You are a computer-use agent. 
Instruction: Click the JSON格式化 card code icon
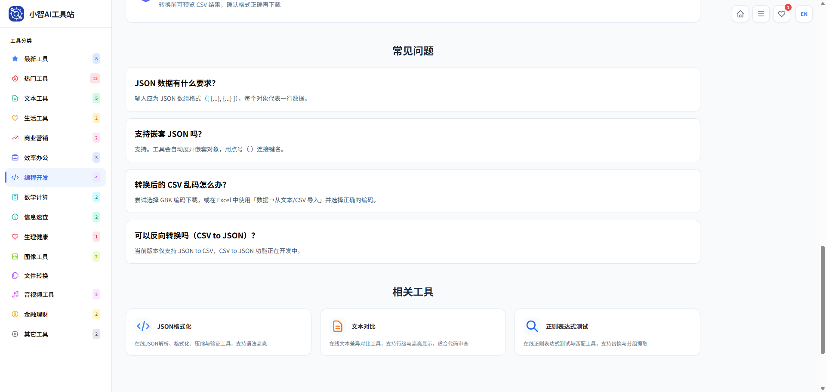(143, 326)
